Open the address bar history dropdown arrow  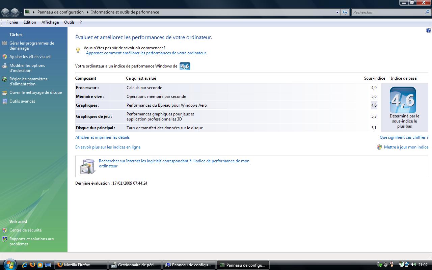(x=337, y=12)
